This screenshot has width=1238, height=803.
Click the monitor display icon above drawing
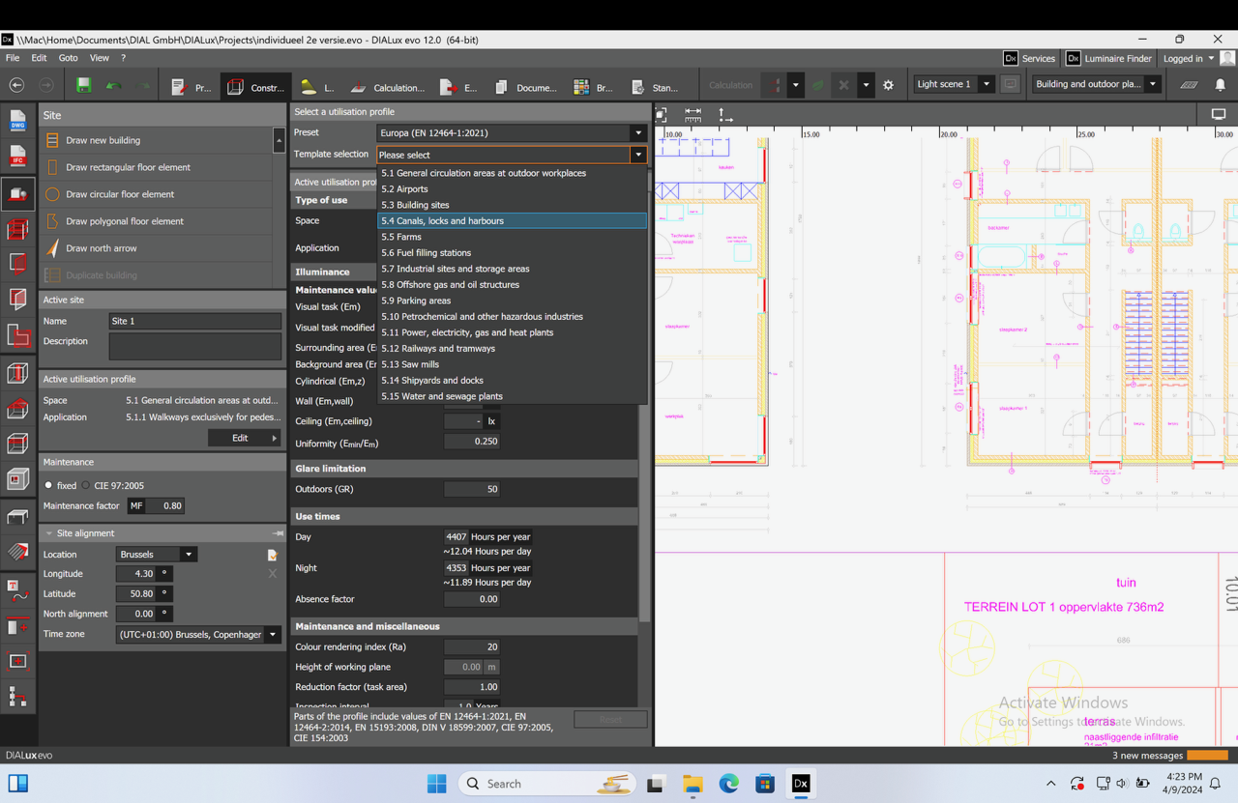pyautogui.click(x=1218, y=114)
